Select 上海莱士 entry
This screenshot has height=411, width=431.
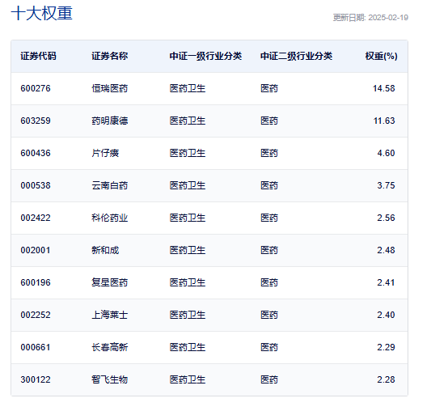coord(110,315)
